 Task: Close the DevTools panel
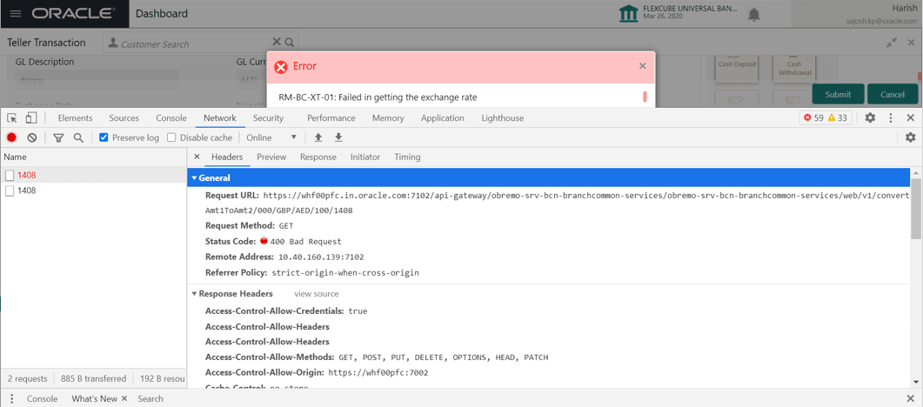pyautogui.click(x=910, y=117)
